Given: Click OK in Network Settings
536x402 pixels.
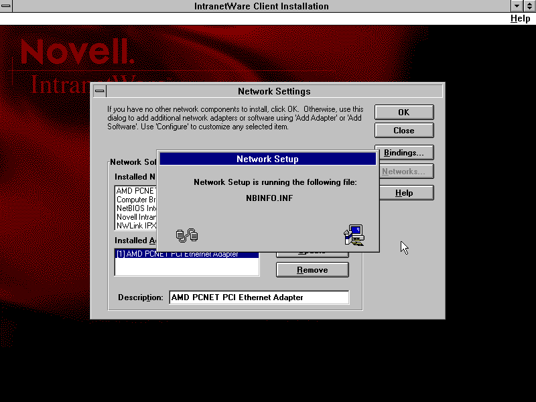Looking at the screenshot, I should pos(404,112).
